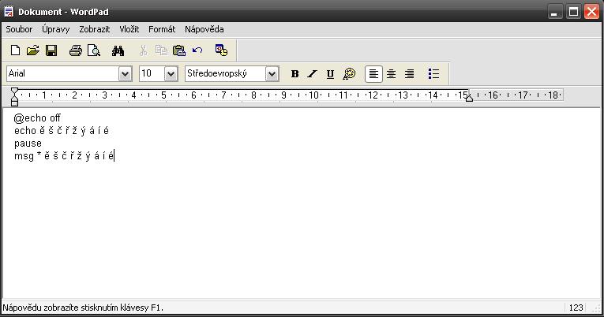Find text with the binoculars icon
The height and width of the screenshot is (317, 604).
click(x=118, y=50)
